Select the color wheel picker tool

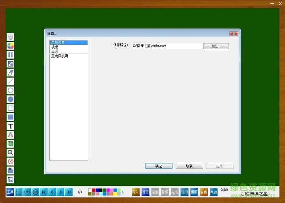[11, 46]
